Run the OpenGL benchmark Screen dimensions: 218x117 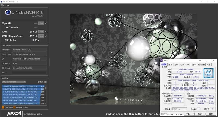coord(41,23)
